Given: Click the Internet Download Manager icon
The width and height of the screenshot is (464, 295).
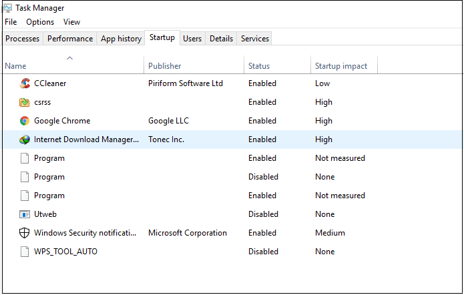Looking at the screenshot, I should pyautogui.click(x=25, y=139).
